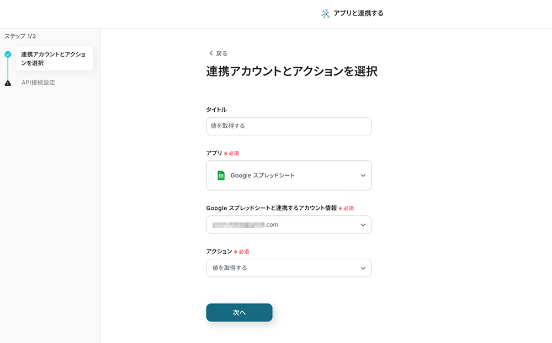552x343 pixels.
Task: Click the Google スプレッドシート text in app selector
Action: (x=262, y=176)
